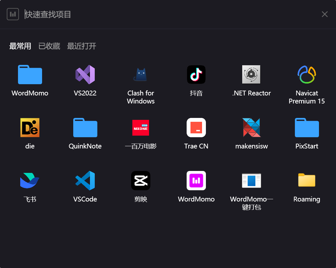Image resolution: width=336 pixels, height=268 pixels.
Task: Open the magenta WordMomo app icon
Action: [196, 181]
